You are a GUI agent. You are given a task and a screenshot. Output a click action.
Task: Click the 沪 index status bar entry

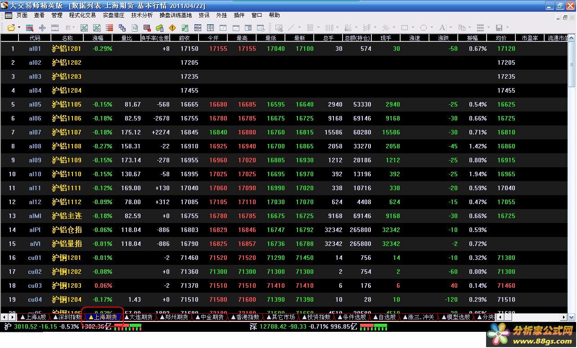(x=58, y=327)
